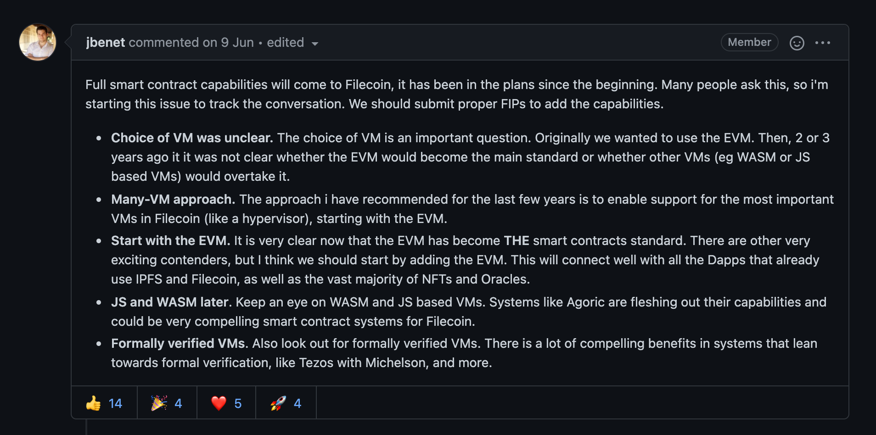This screenshot has width=876, height=435.
Task: Expand the edited history caret arrow
Action: (x=315, y=44)
